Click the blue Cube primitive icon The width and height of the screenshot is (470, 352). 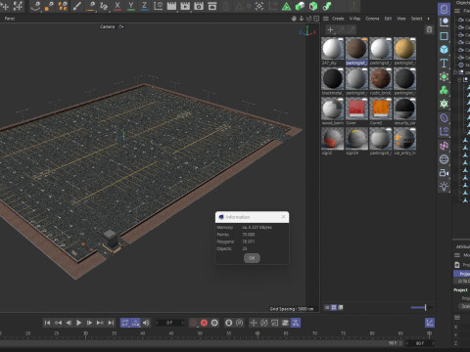tap(444, 50)
